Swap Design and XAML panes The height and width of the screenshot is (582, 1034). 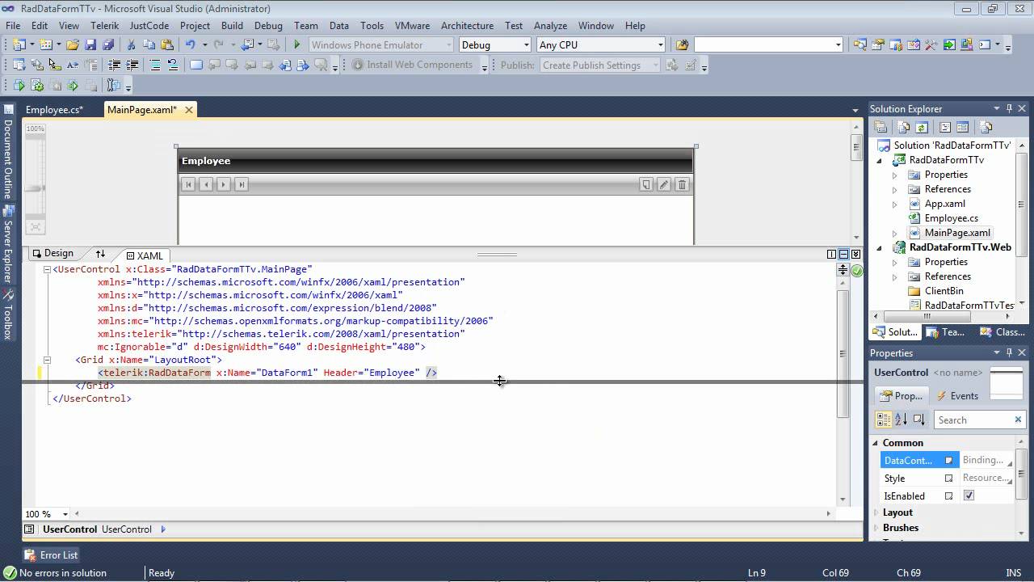pos(100,254)
